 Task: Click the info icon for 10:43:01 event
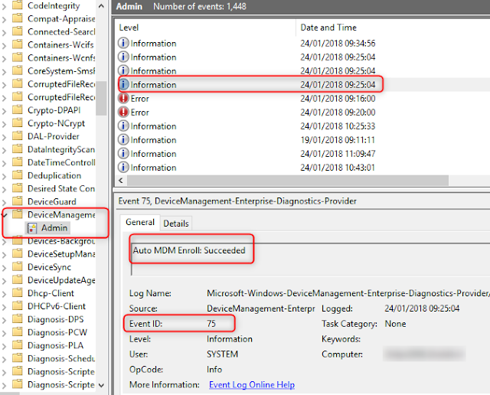[123, 167]
